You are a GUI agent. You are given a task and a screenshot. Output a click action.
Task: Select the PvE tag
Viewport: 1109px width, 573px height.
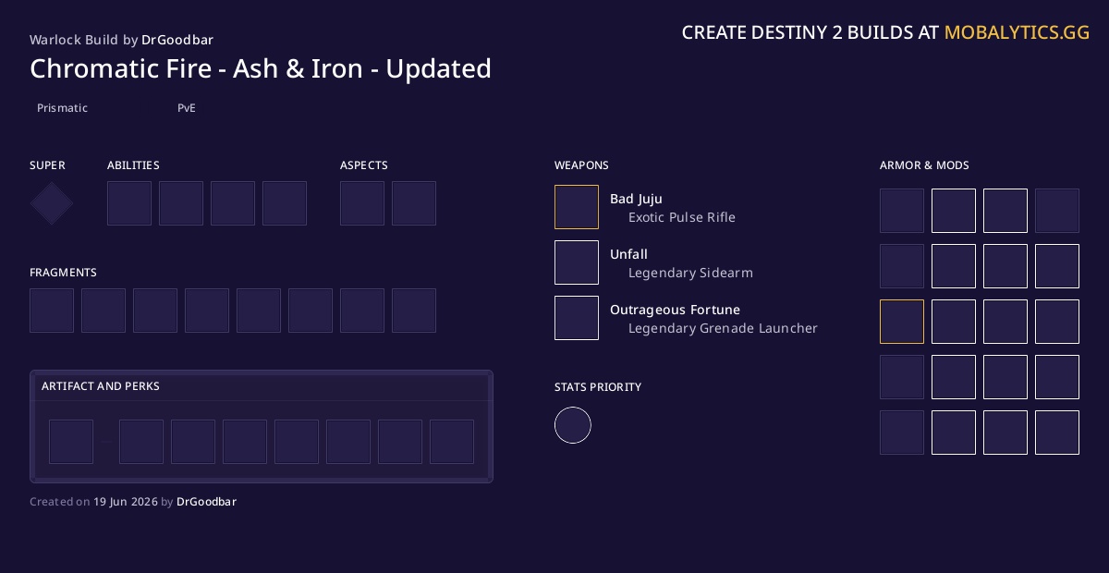pyautogui.click(x=187, y=108)
